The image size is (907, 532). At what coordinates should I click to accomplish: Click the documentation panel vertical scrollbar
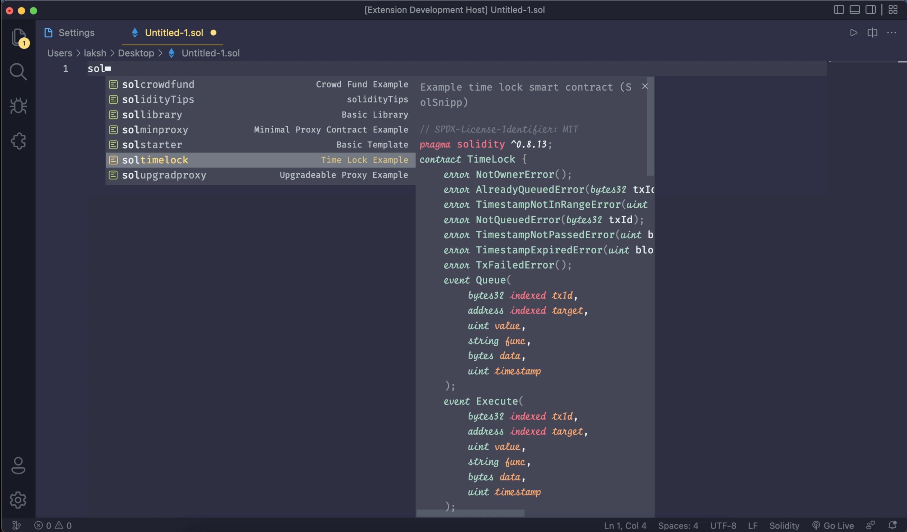[x=650, y=126]
